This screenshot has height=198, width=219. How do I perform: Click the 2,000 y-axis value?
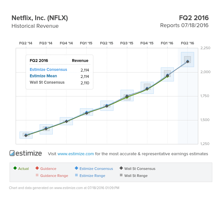click(x=205, y=72)
